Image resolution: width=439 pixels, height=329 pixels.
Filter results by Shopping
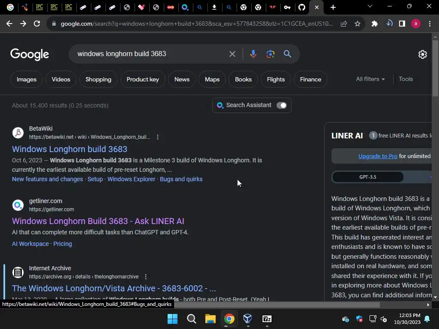point(98,79)
